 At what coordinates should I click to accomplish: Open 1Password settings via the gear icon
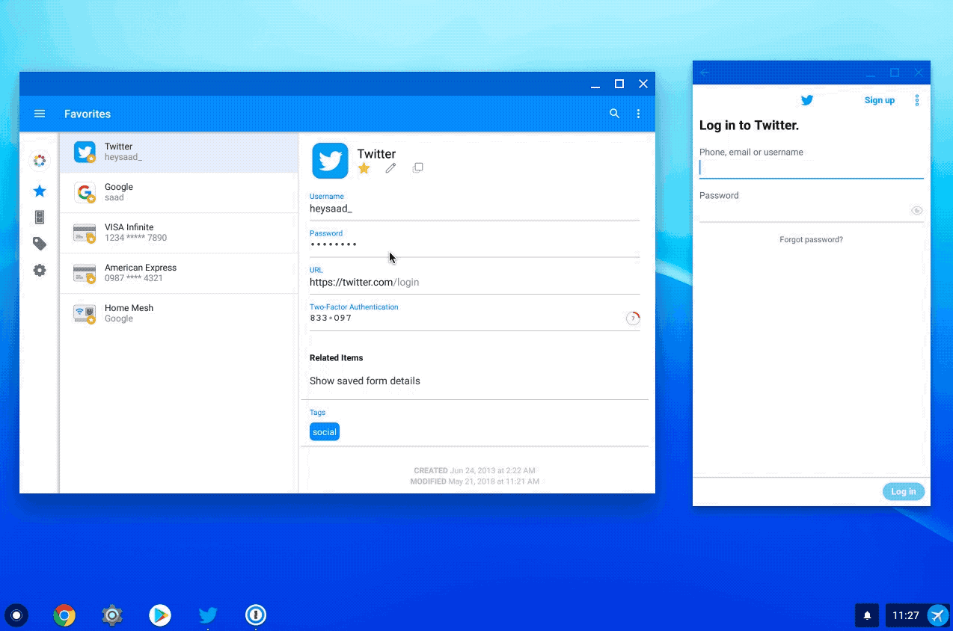pyautogui.click(x=39, y=270)
